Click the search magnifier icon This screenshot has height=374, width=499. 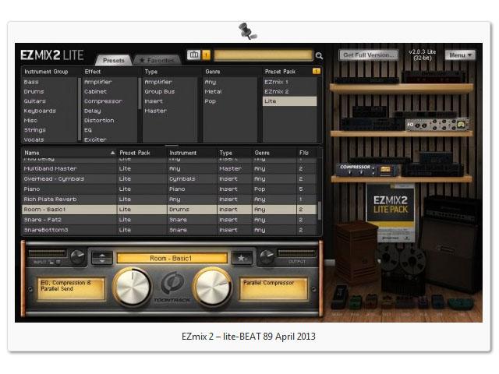(319, 55)
